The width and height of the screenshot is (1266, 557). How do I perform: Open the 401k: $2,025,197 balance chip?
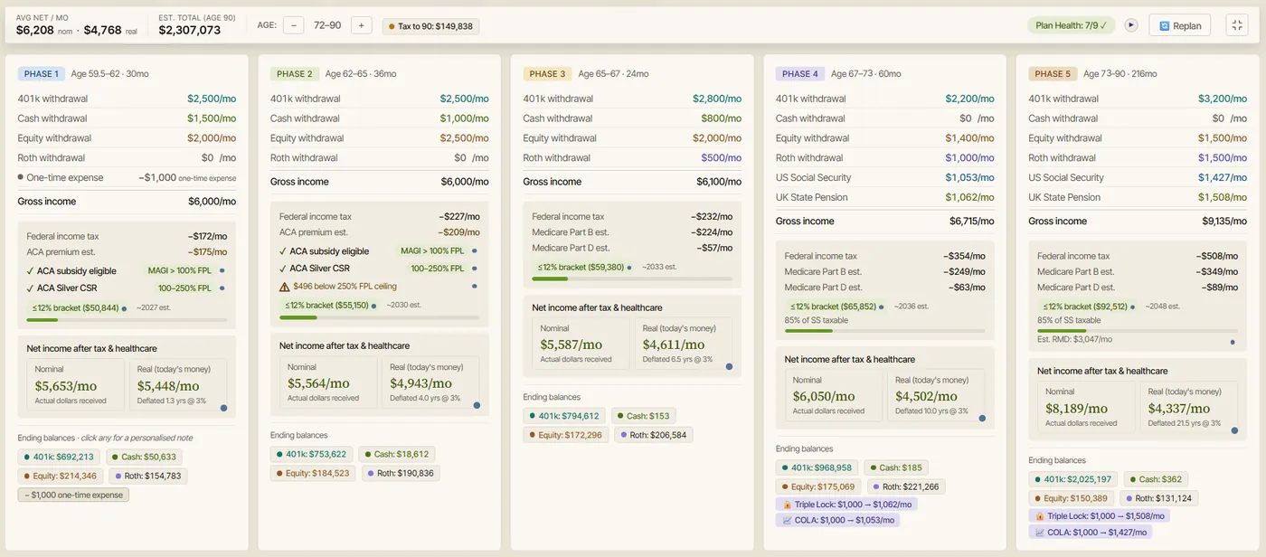[1074, 479]
